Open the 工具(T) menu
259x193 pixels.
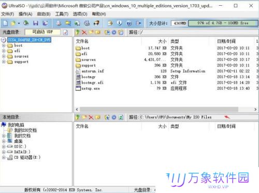click(x=62, y=14)
